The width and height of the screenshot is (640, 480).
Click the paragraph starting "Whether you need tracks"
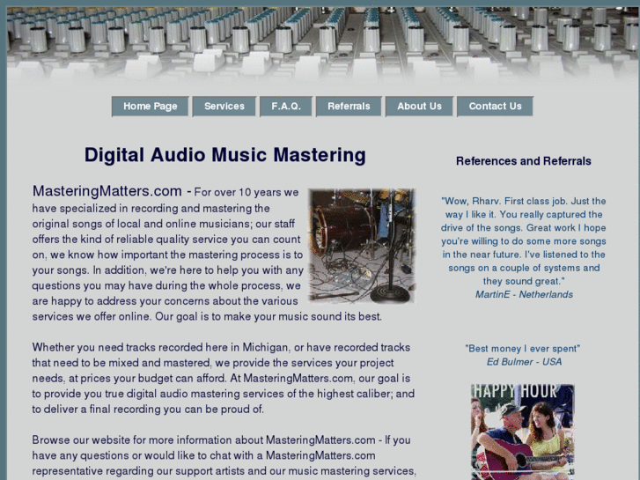tap(224, 379)
